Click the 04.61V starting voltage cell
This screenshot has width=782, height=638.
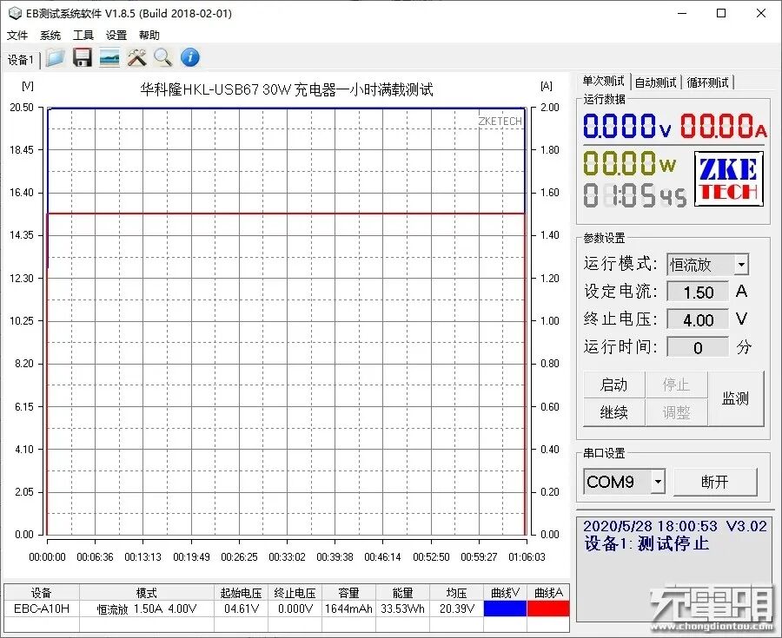click(x=242, y=608)
